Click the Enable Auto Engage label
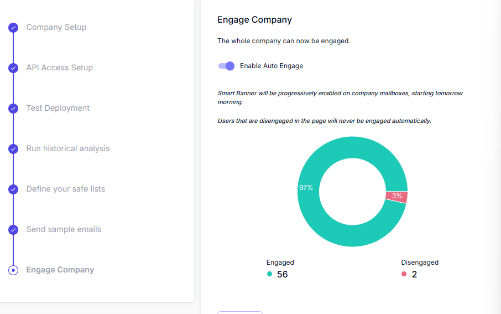 pos(272,66)
